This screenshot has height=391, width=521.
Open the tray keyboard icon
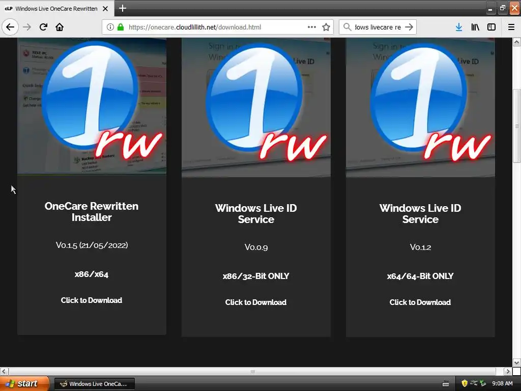[446, 384]
